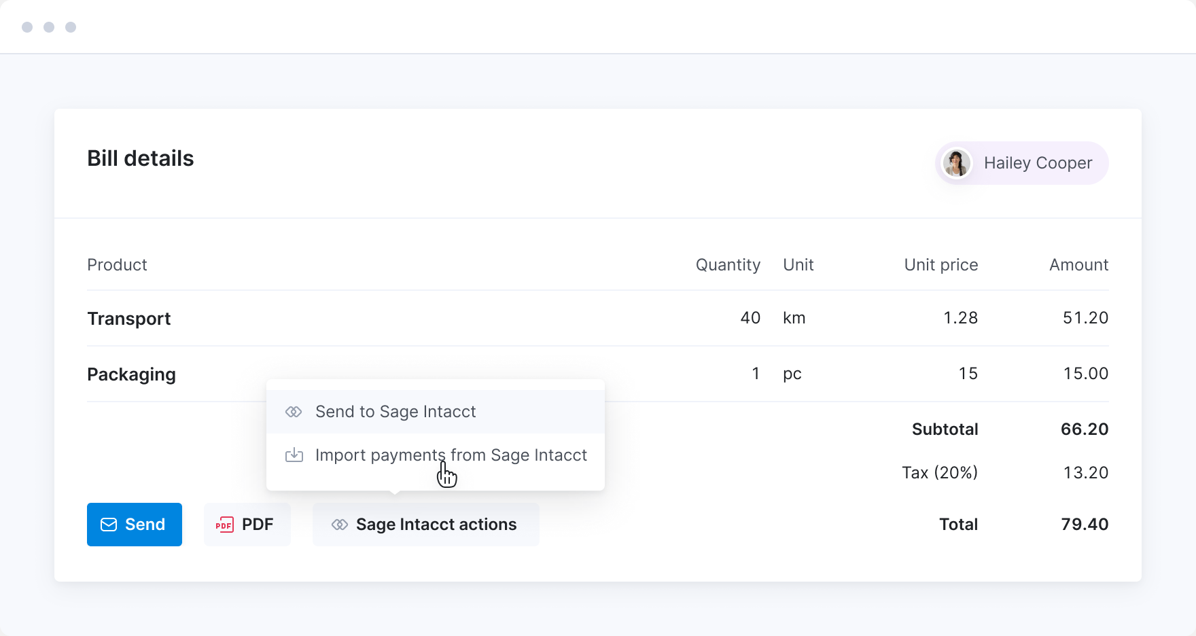The image size is (1196, 636).
Task: Click the Bill details heading
Action: click(x=141, y=158)
